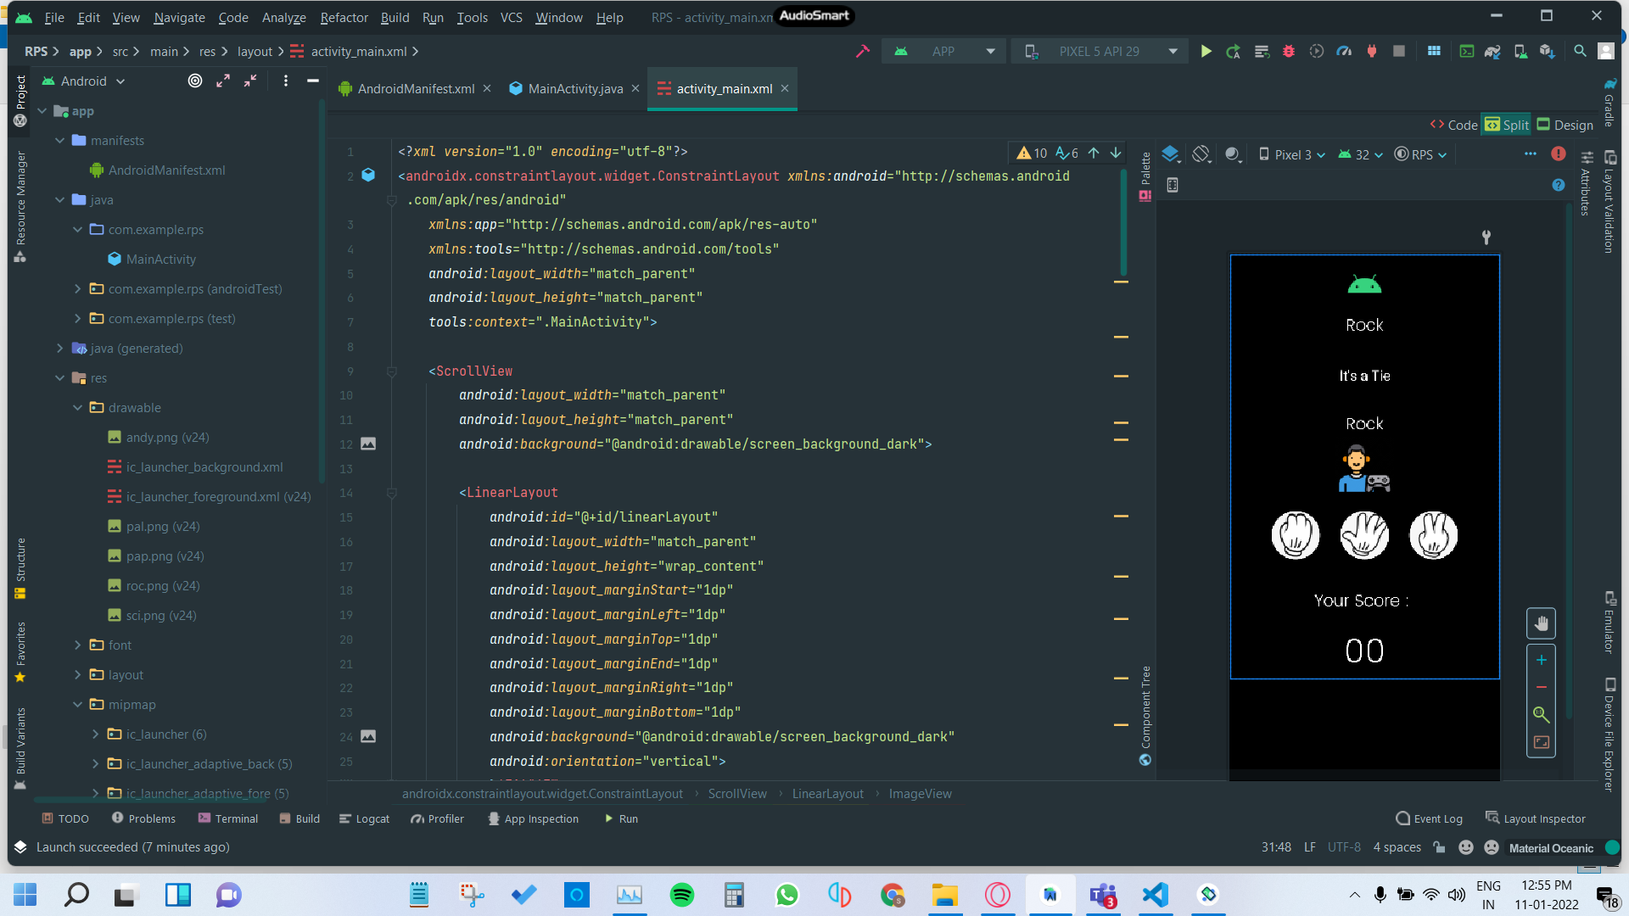Collapse the drawable folder in project tree
This screenshot has height=916, width=1629.
coord(78,408)
